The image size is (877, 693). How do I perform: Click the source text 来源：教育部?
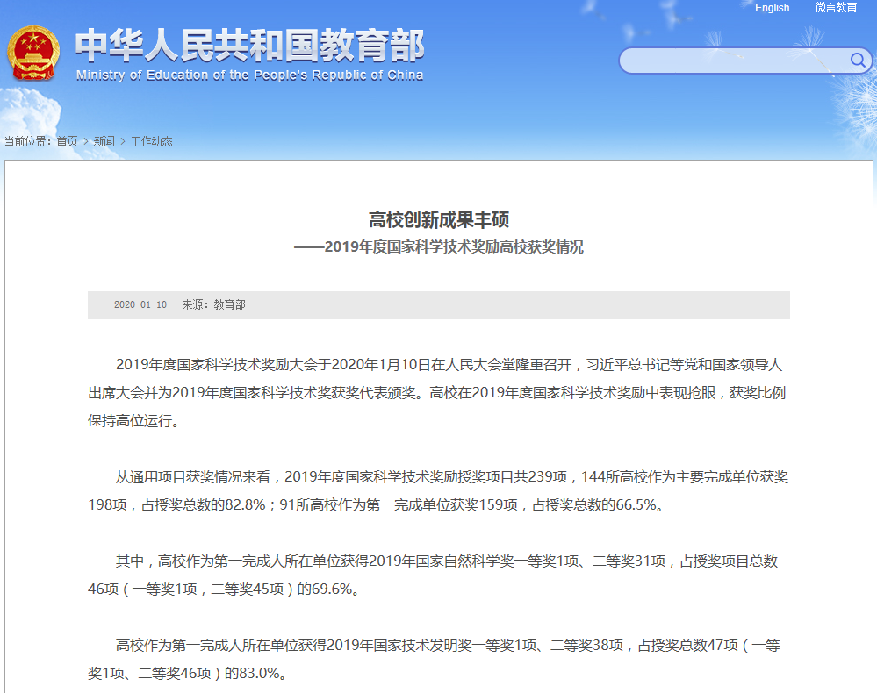213,304
